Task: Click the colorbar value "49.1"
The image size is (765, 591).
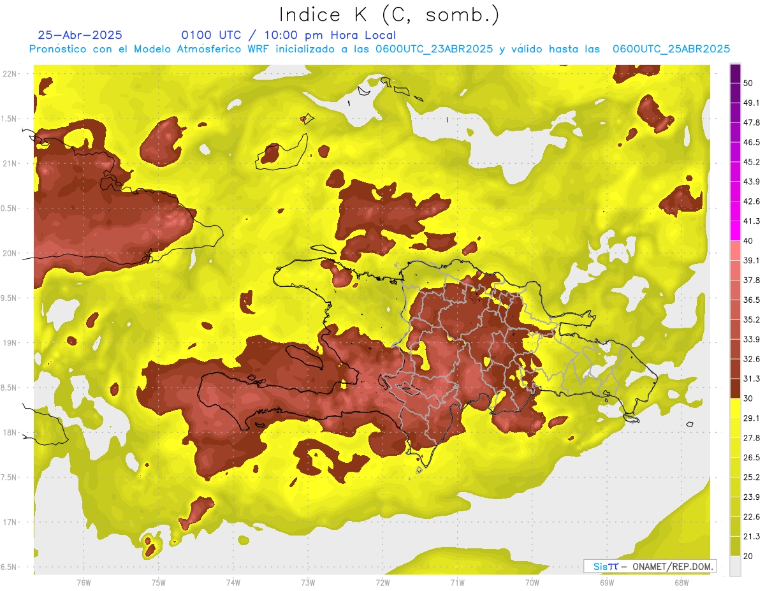Action: [x=751, y=103]
